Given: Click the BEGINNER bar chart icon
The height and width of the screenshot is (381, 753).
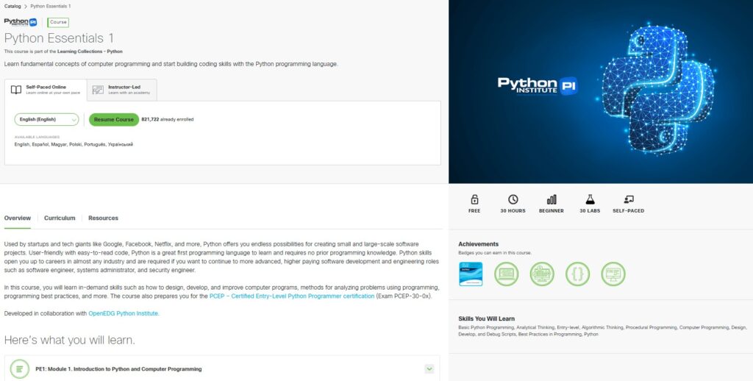Looking at the screenshot, I should [552, 199].
